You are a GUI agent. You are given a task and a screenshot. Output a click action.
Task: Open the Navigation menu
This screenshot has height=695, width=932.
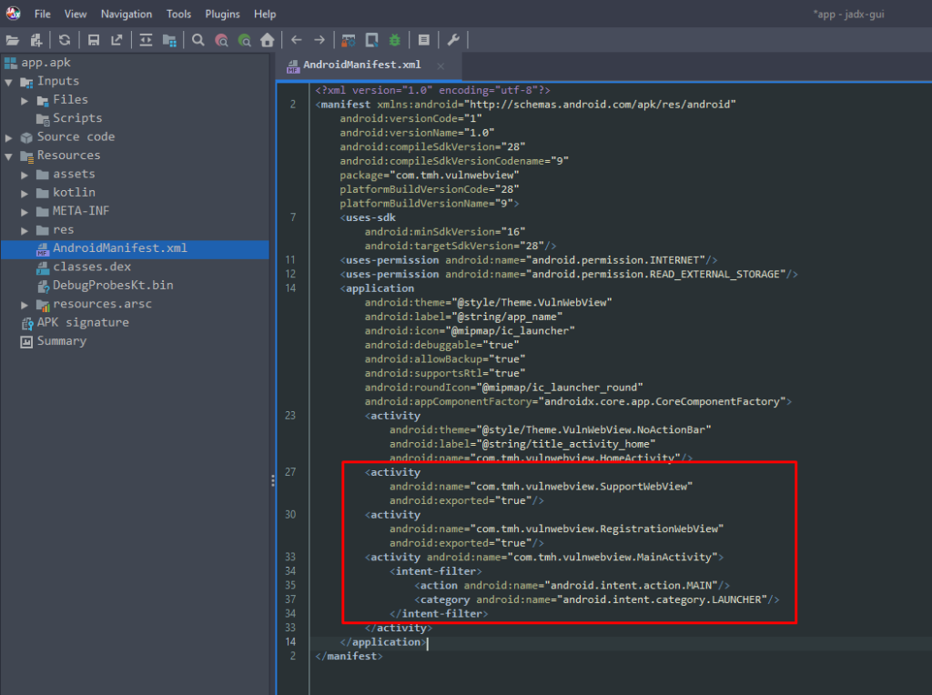(x=126, y=14)
